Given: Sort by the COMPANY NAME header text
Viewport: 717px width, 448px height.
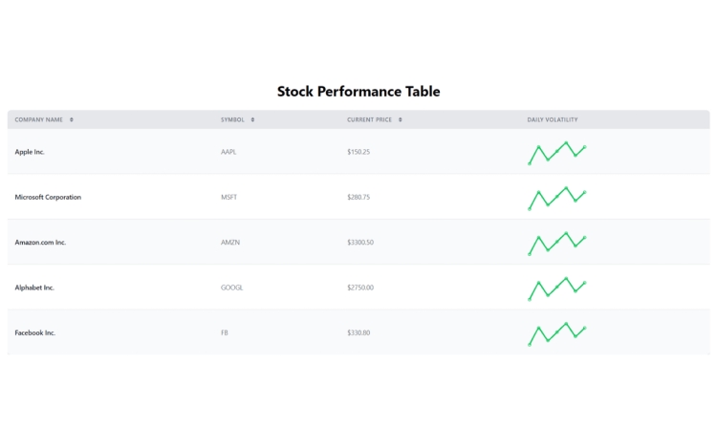Looking at the screenshot, I should (x=39, y=119).
